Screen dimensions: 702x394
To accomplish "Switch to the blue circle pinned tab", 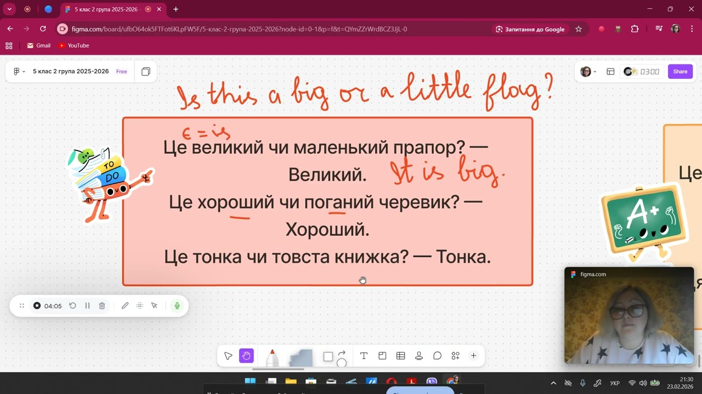I will [48, 9].
